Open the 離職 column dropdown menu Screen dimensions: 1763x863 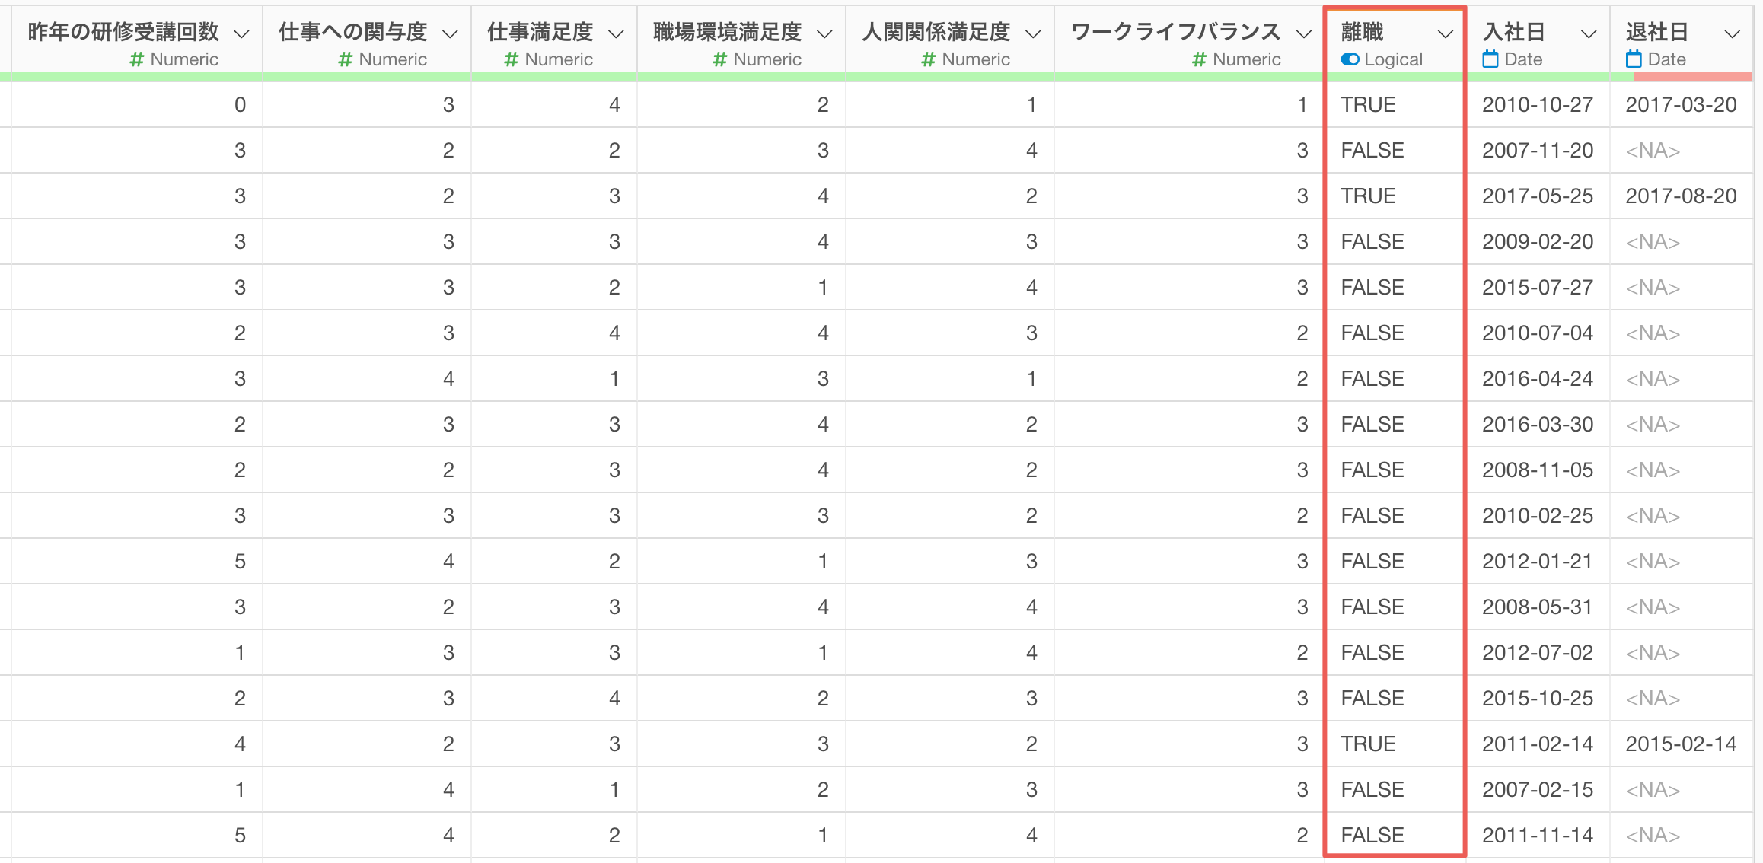coord(1445,33)
